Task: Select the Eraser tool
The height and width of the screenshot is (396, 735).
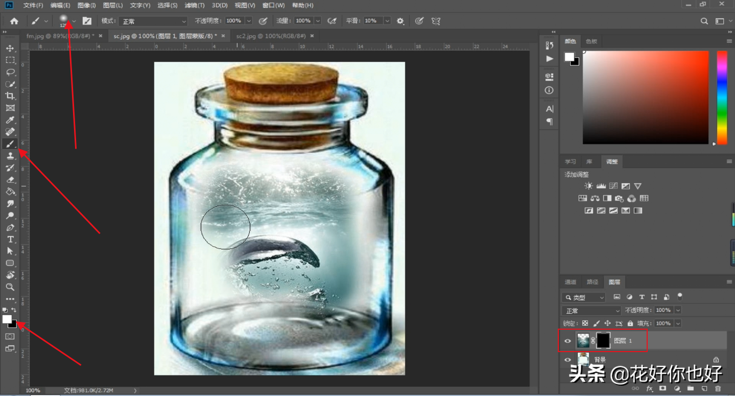Action: coord(10,180)
